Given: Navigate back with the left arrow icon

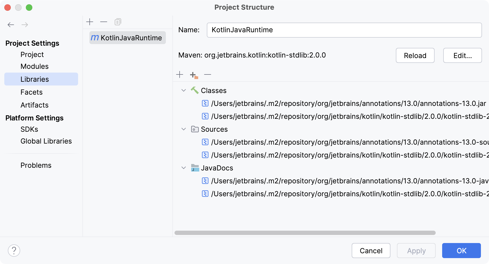Looking at the screenshot, I should pyautogui.click(x=11, y=24).
